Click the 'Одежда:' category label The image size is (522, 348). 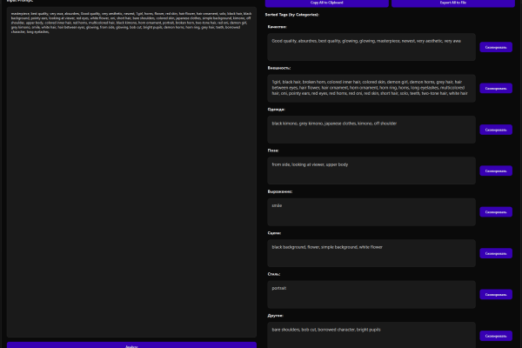[x=277, y=110]
